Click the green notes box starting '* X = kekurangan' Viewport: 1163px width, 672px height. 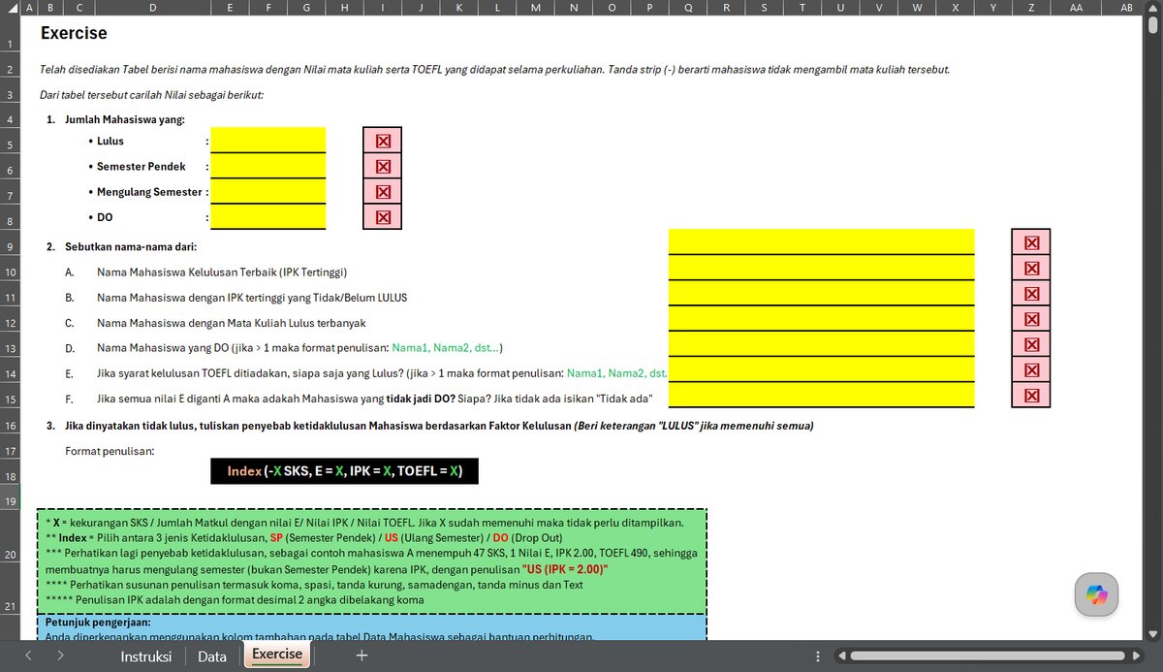point(371,561)
